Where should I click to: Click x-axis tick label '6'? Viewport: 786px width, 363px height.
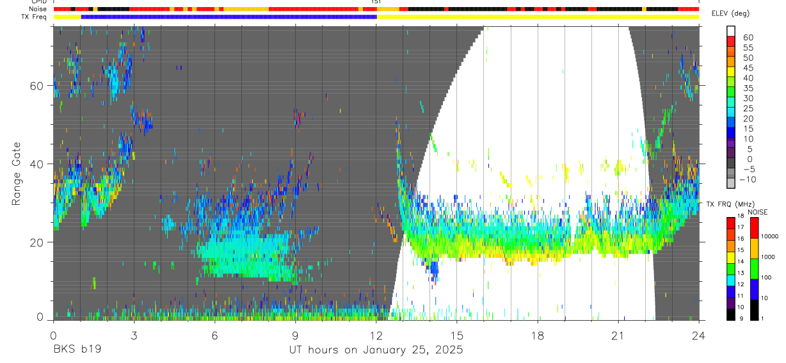pyautogui.click(x=214, y=335)
